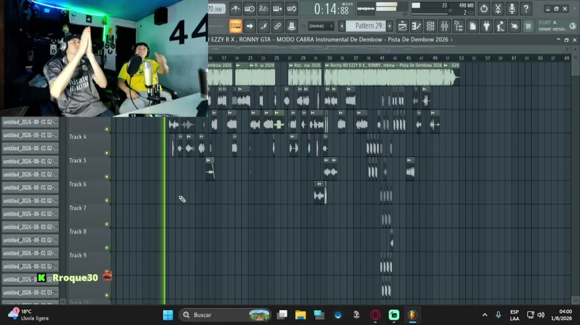Show the Channel rack
Image resolution: width=580 pixels, height=325 pixels.
click(430, 26)
